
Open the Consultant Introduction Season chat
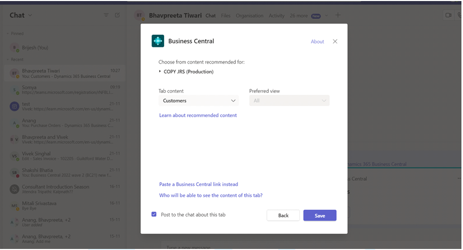[65, 189]
